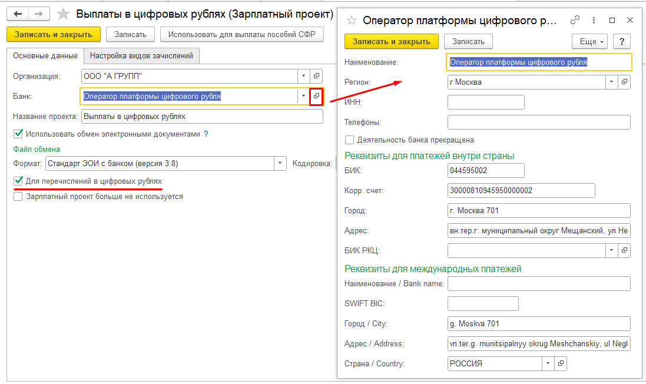Click the Телефоны input field
The width and height of the screenshot is (646, 384).
539,122
